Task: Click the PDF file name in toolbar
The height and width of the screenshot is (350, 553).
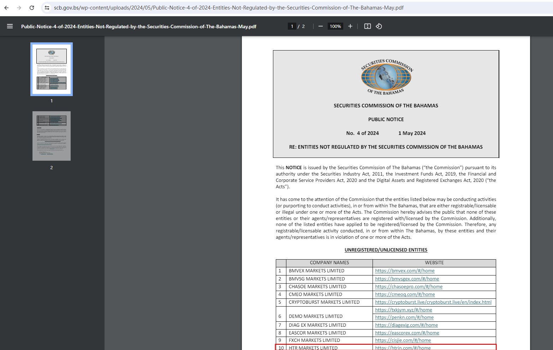Action: coord(139,26)
